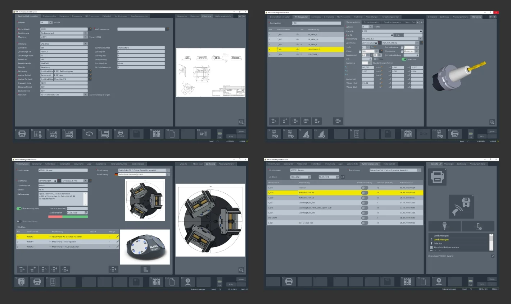Click the red-green Kalibrierdatum status bar
The width and height of the screenshot is (511, 304).
coord(68,217)
